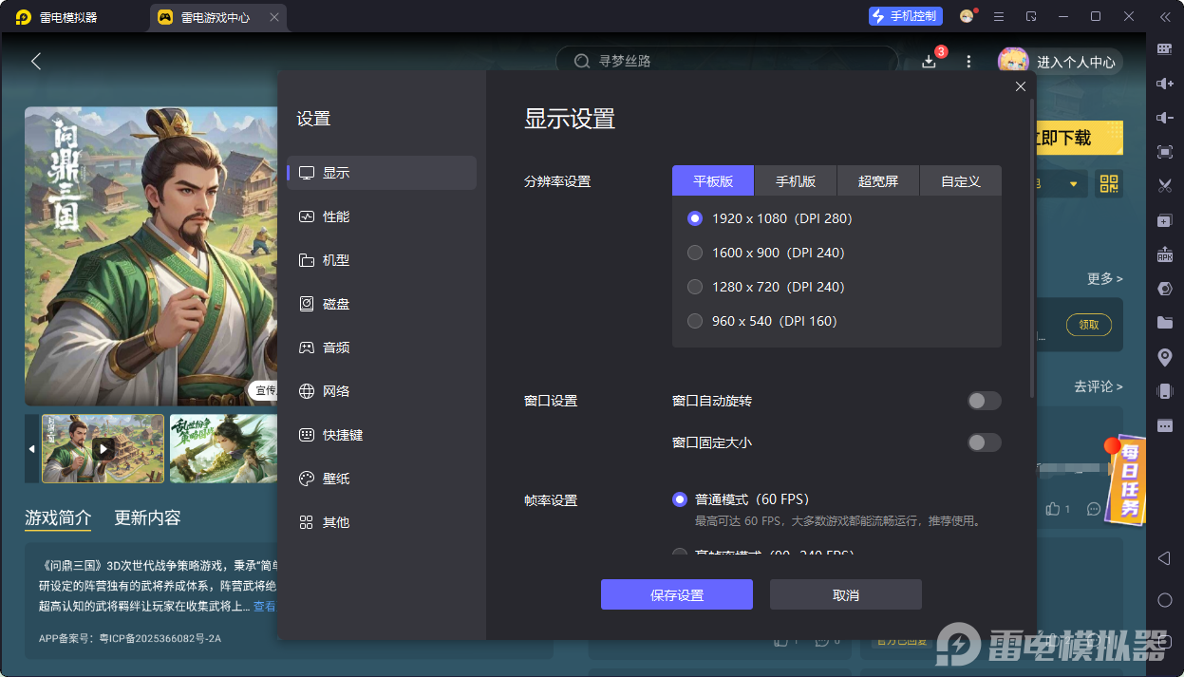Click the downloads icon with badge 3

click(x=929, y=61)
